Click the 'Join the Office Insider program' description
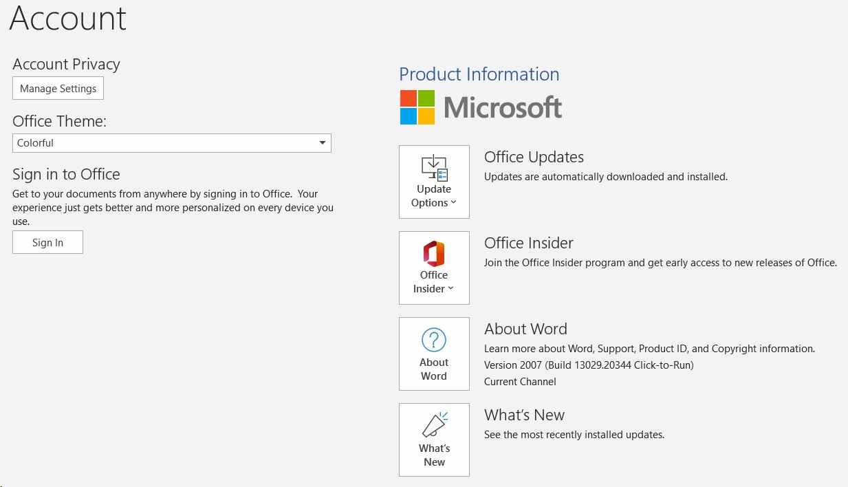This screenshot has height=487, width=848. [x=660, y=263]
